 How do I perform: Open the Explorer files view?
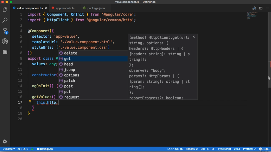5,9
